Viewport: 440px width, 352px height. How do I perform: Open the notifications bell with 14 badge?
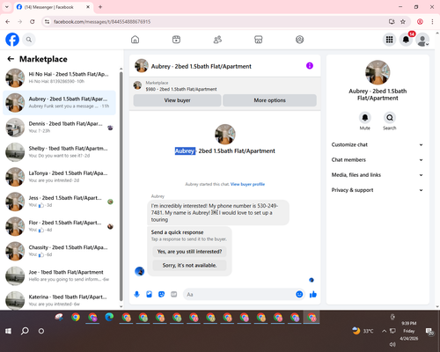[x=406, y=40]
